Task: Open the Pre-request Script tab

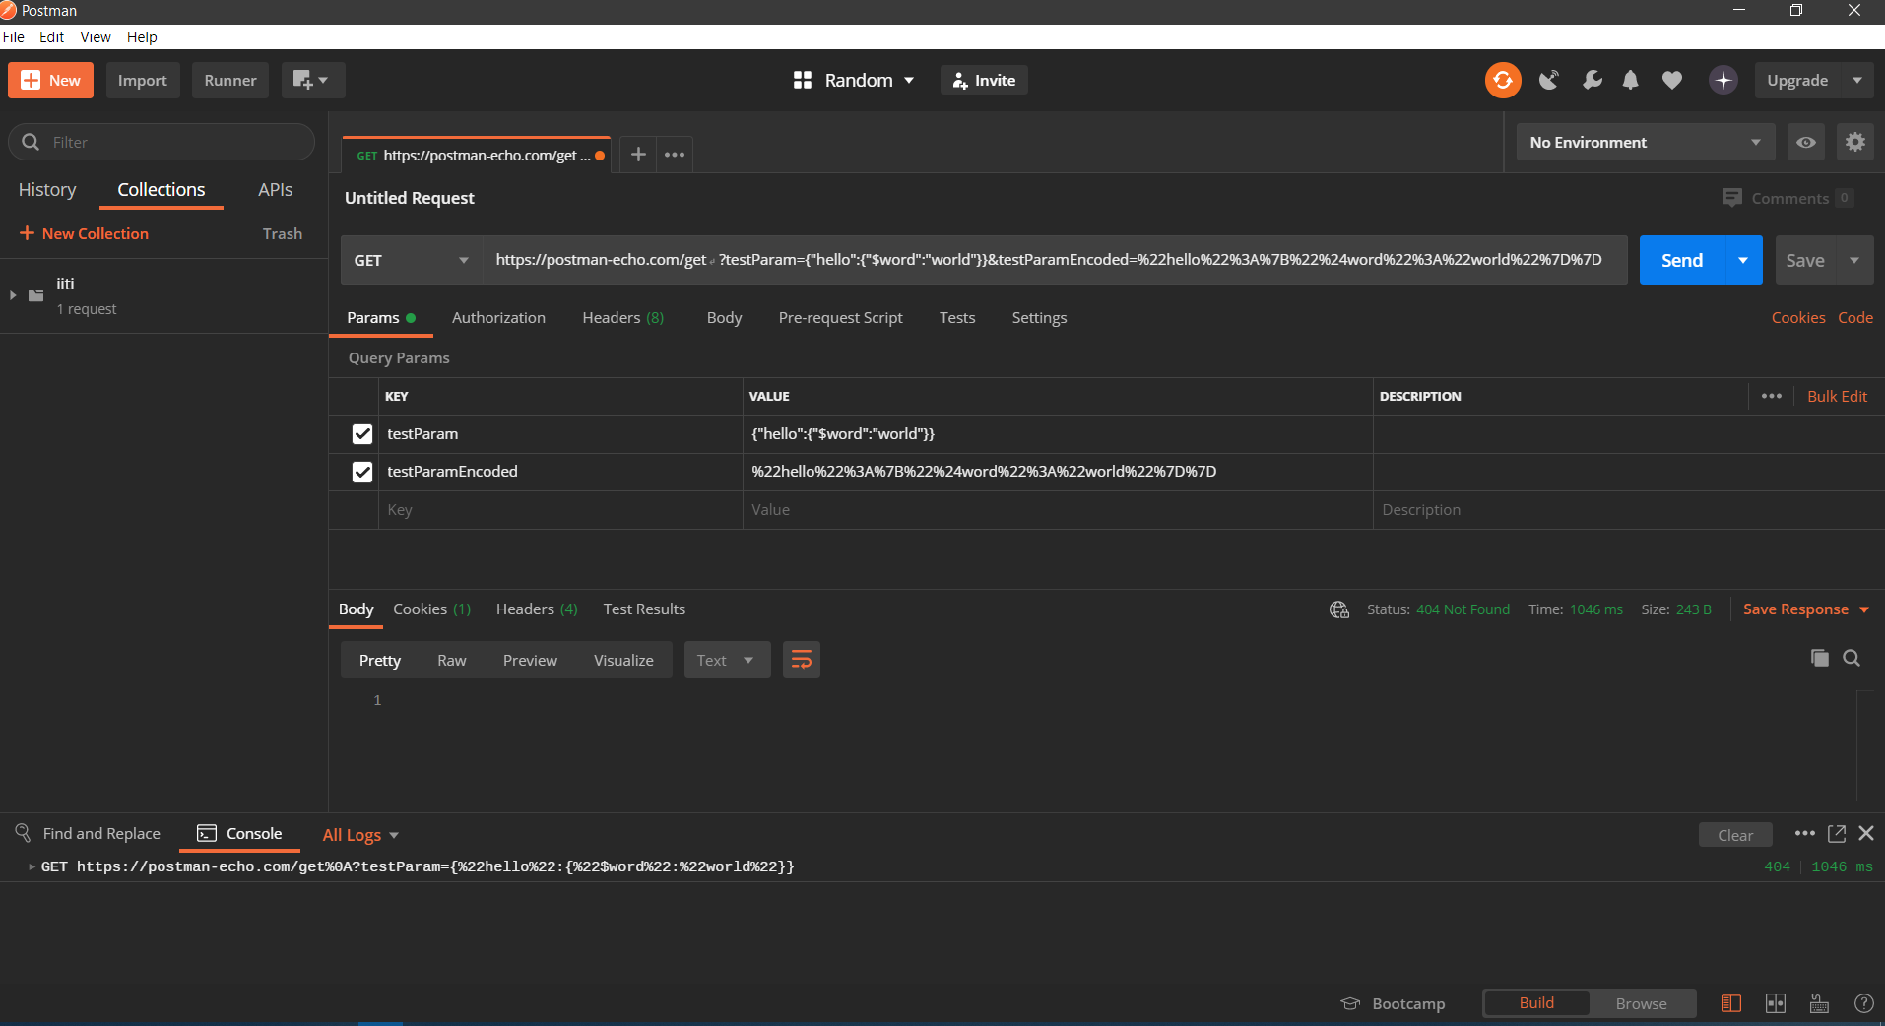Action: tap(840, 317)
